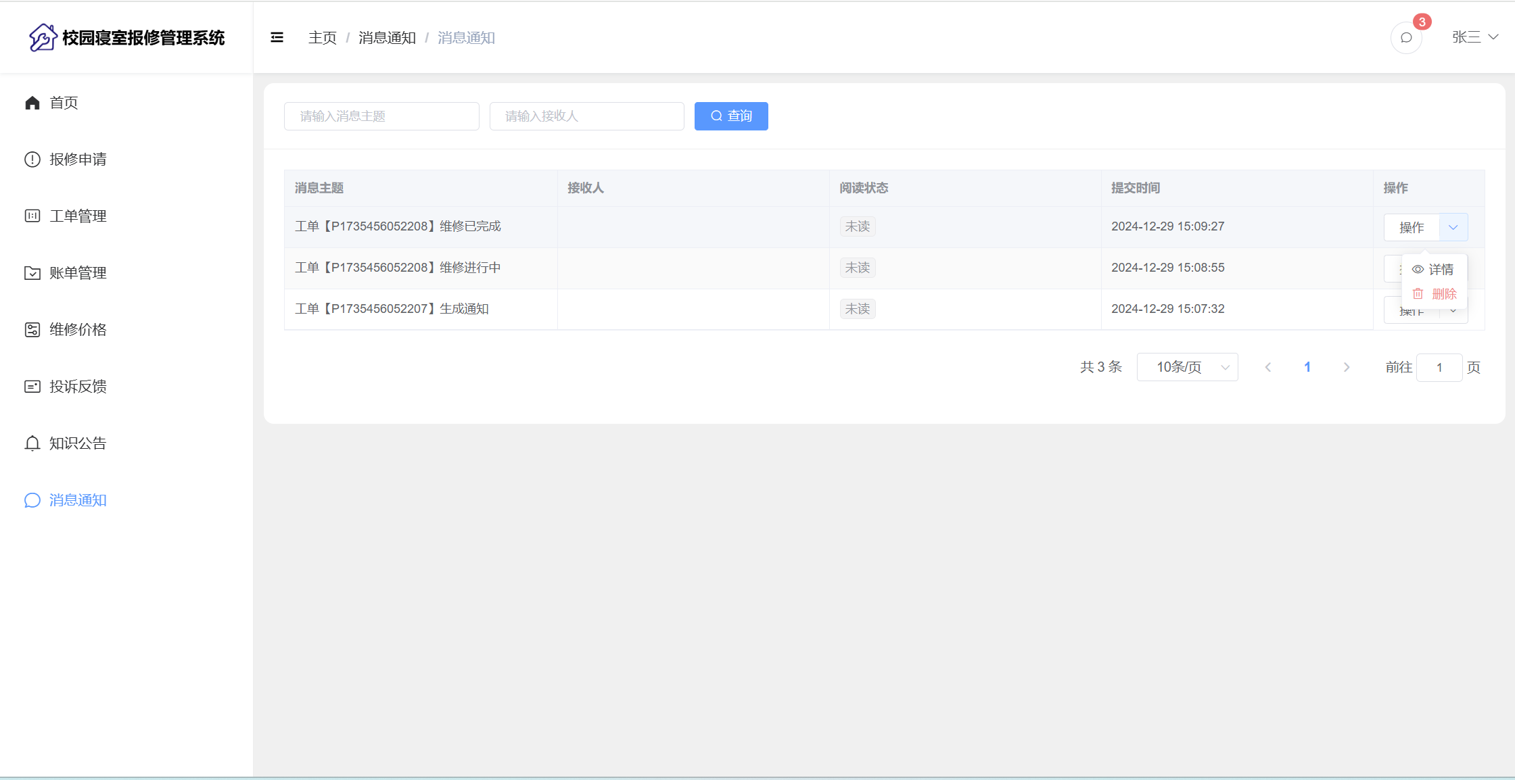The width and height of the screenshot is (1515, 780).
Task: Click the 主页 breadcrumb link
Action: click(323, 38)
